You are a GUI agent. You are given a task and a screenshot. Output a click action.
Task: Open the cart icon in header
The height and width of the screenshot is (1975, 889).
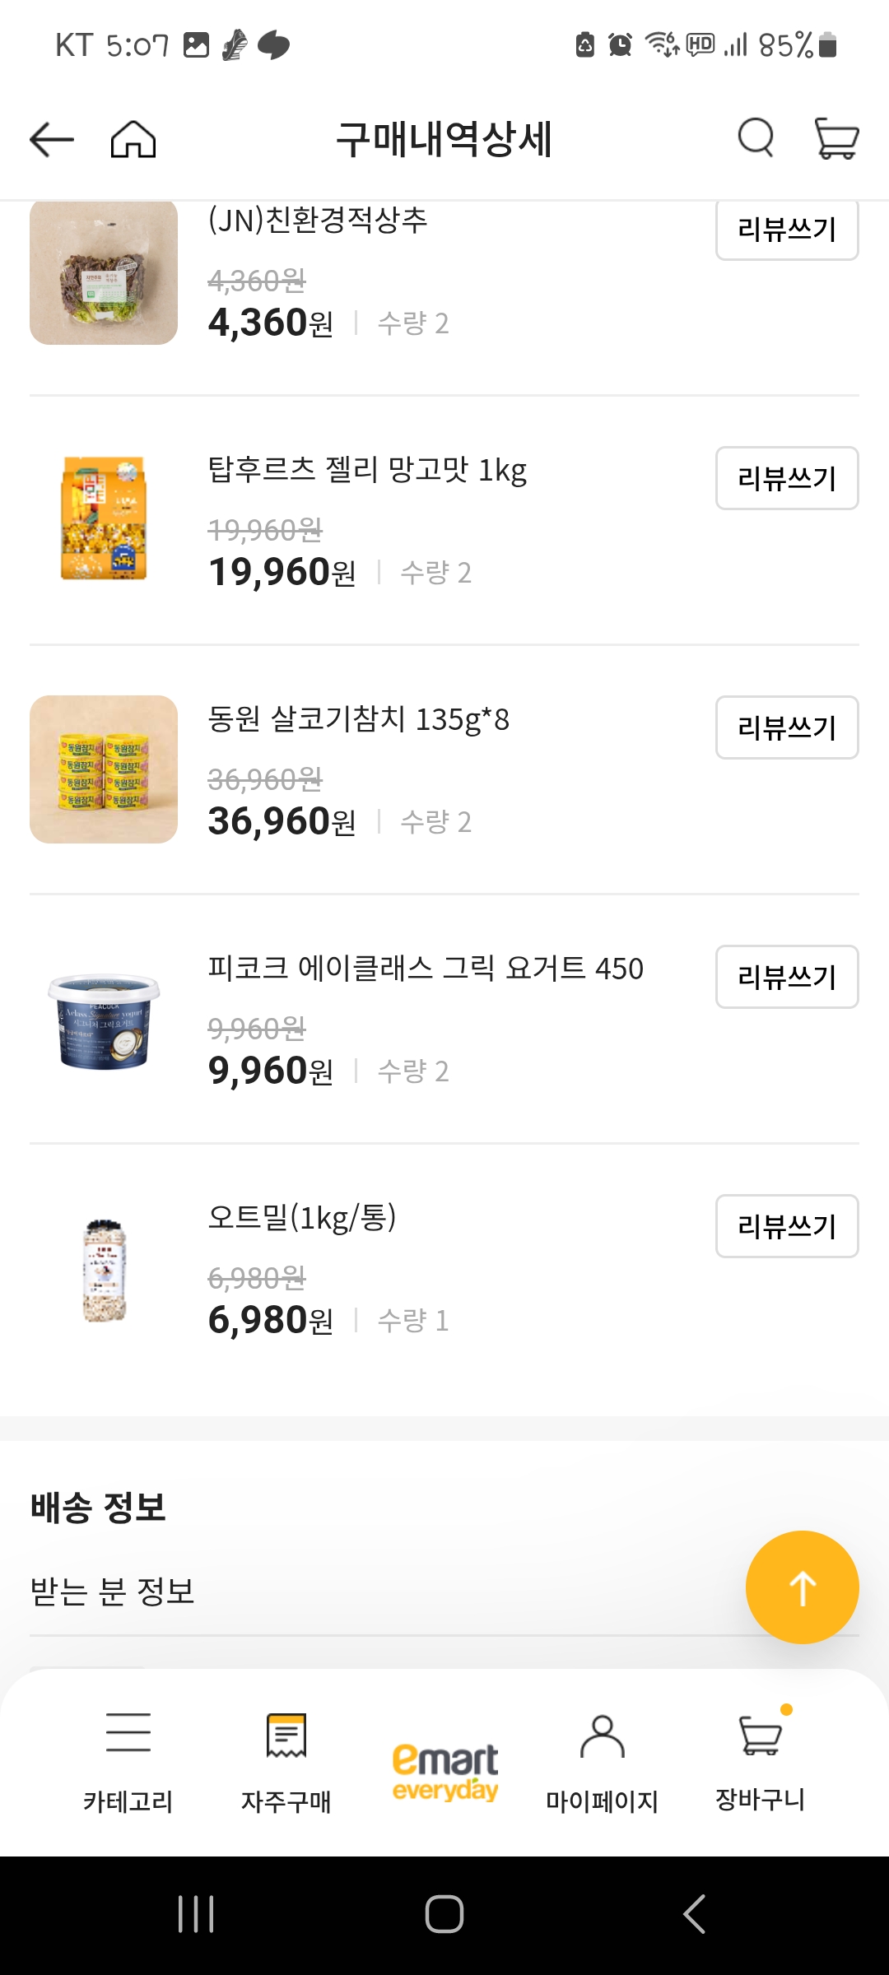(836, 137)
